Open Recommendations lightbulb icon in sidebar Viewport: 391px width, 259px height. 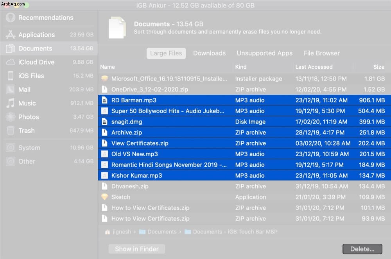point(11,18)
